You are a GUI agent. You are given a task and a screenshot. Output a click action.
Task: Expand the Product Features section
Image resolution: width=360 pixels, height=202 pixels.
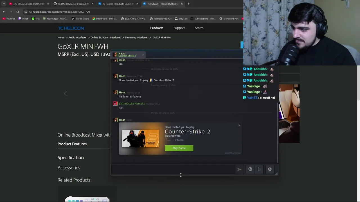point(72,144)
